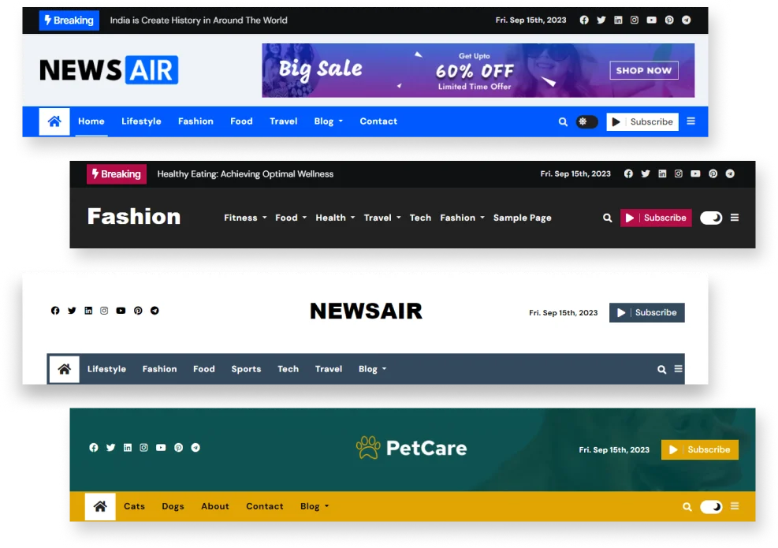Open Pinterest icon in NEWS AIR top bar

click(x=669, y=21)
